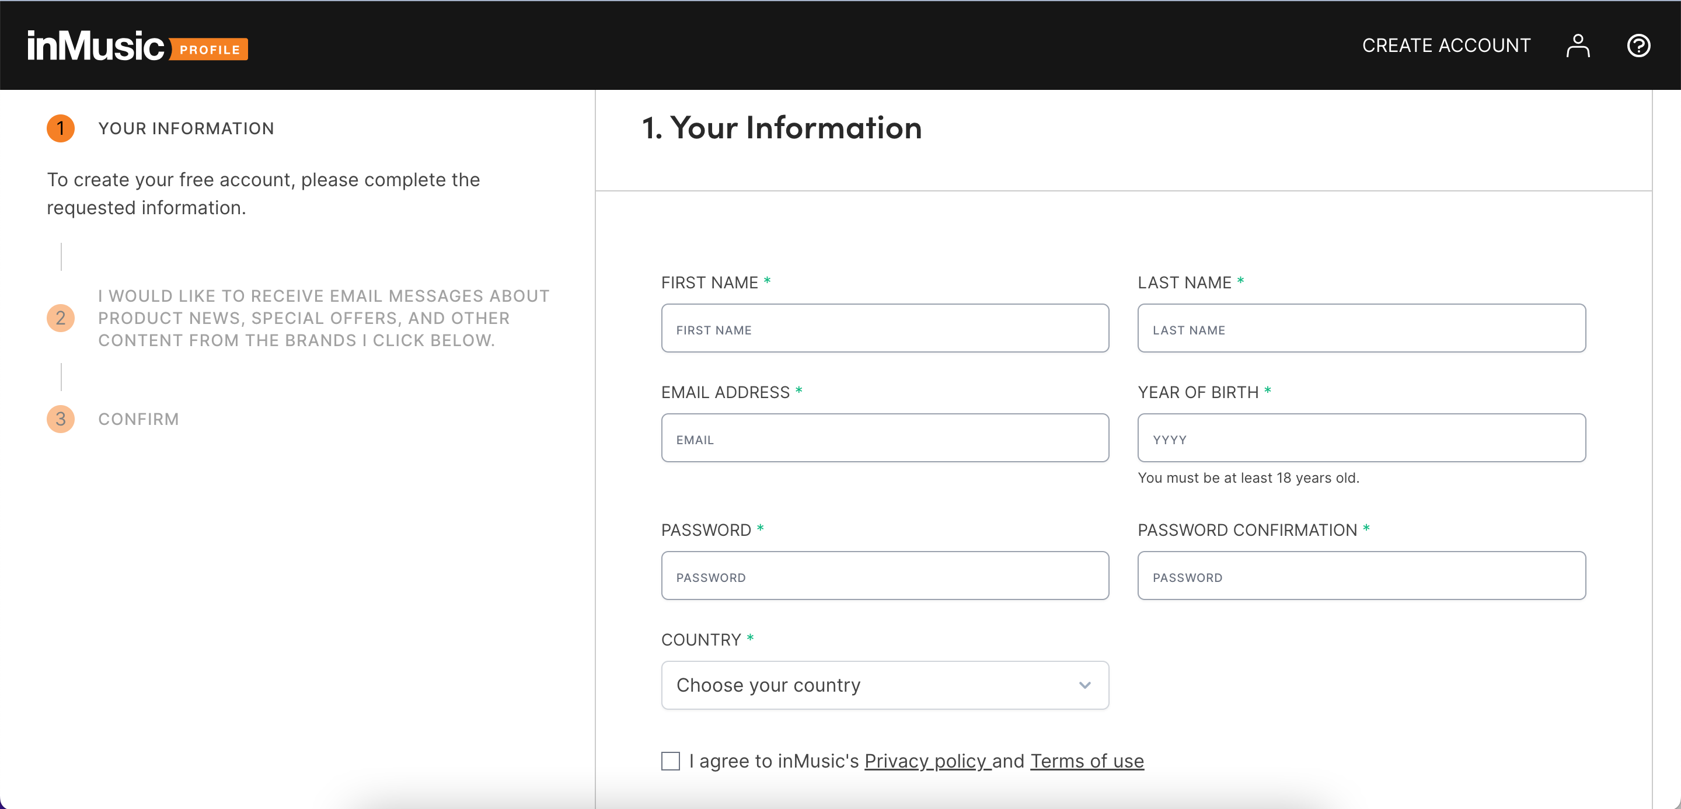Open the Terms of use link
Screen dimensions: 1681x809
click(x=1086, y=761)
